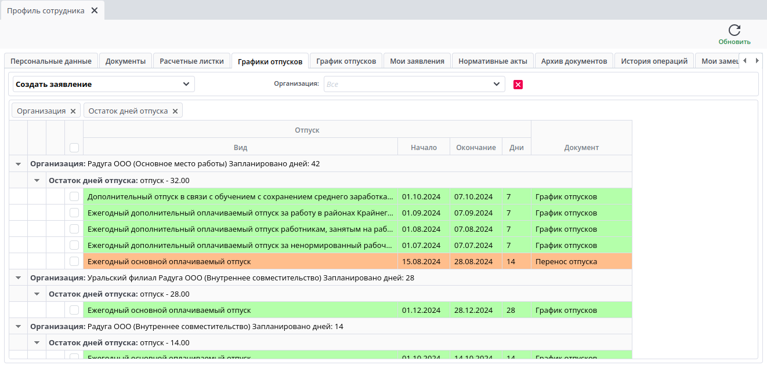This screenshot has width=767, height=365.
Task: Collapse the Радуга ООО (Основное место работы) group
Action: tap(18, 164)
